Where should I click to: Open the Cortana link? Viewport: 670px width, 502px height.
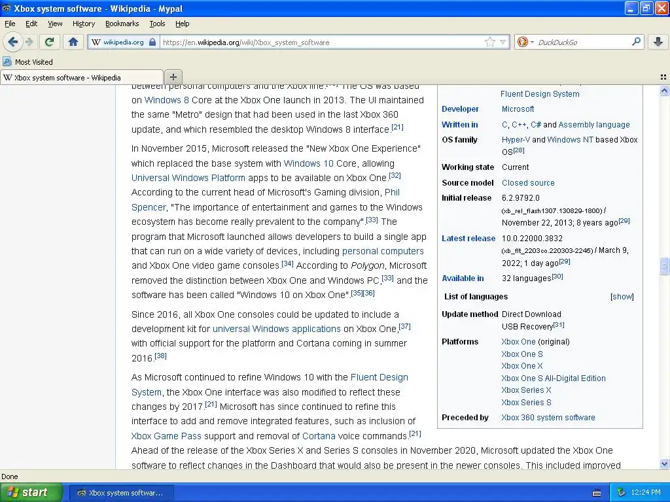(x=319, y=436)
